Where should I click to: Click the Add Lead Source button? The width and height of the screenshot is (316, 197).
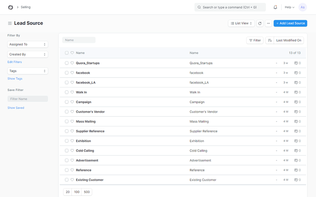pyautogui.click(x=290, y=23)
